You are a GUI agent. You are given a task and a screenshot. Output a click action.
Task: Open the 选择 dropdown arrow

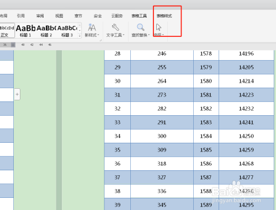(x=163, y=35)
